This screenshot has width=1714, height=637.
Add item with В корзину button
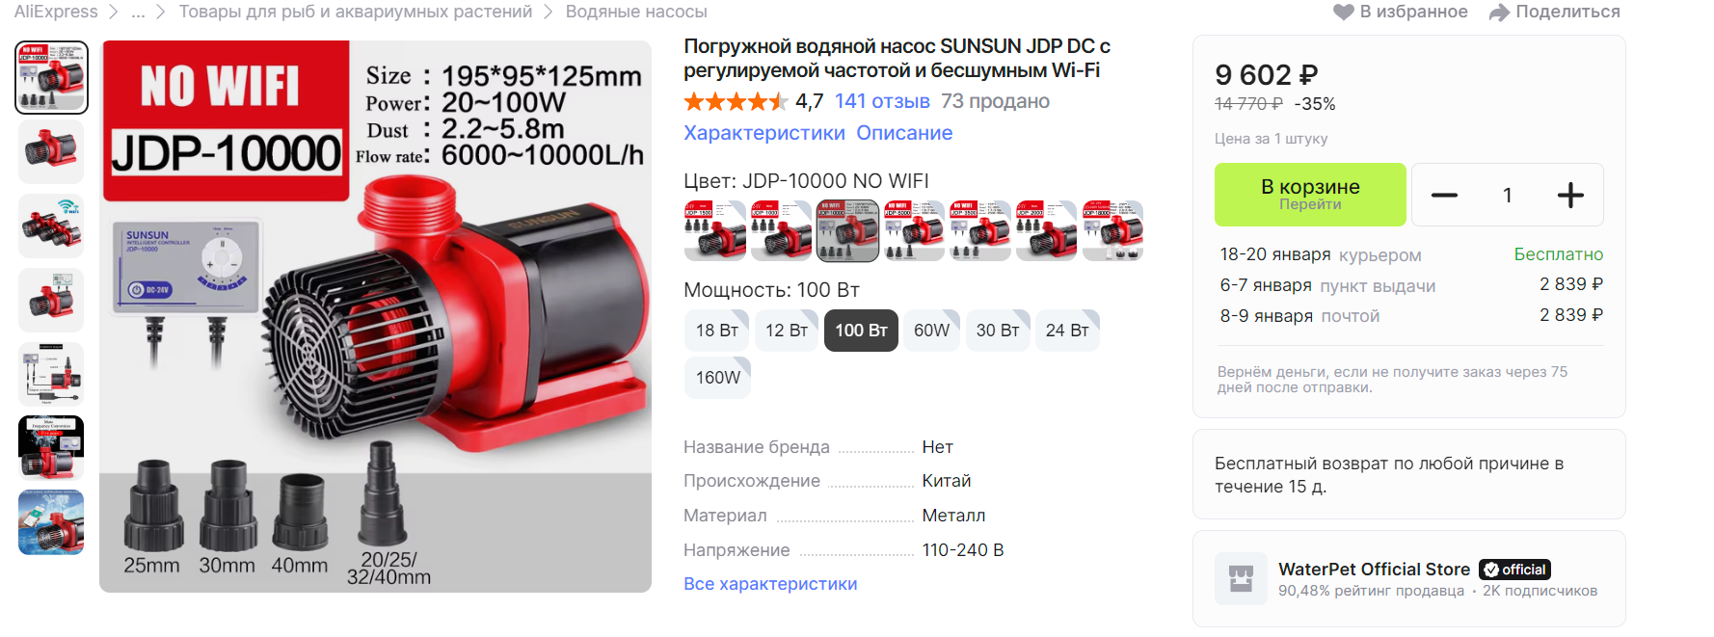click(1310, 195)
